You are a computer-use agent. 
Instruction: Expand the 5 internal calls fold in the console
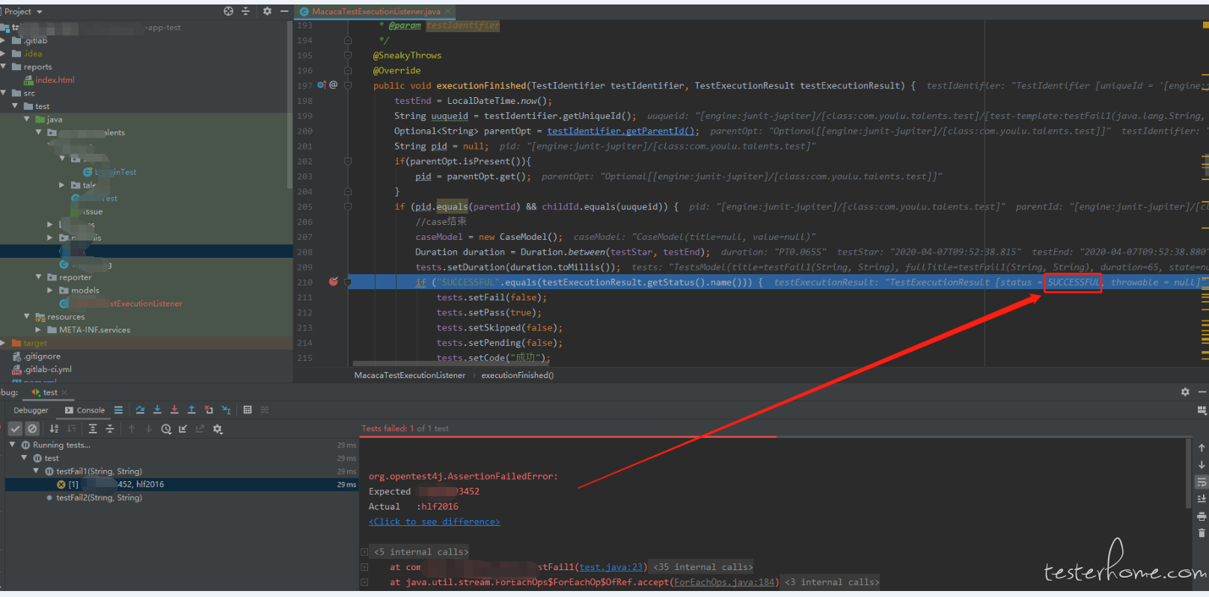pyautogui.click(x=364, y=552)
